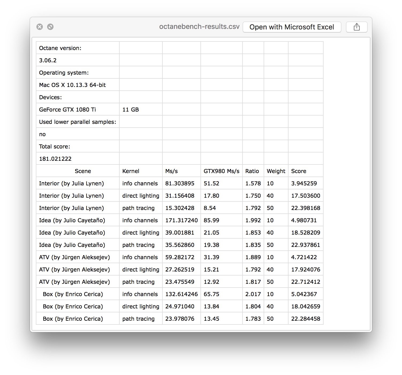The image size is (402, 375).
Task: Select Ms/s value 171.317240
Action: coord(181,220)
